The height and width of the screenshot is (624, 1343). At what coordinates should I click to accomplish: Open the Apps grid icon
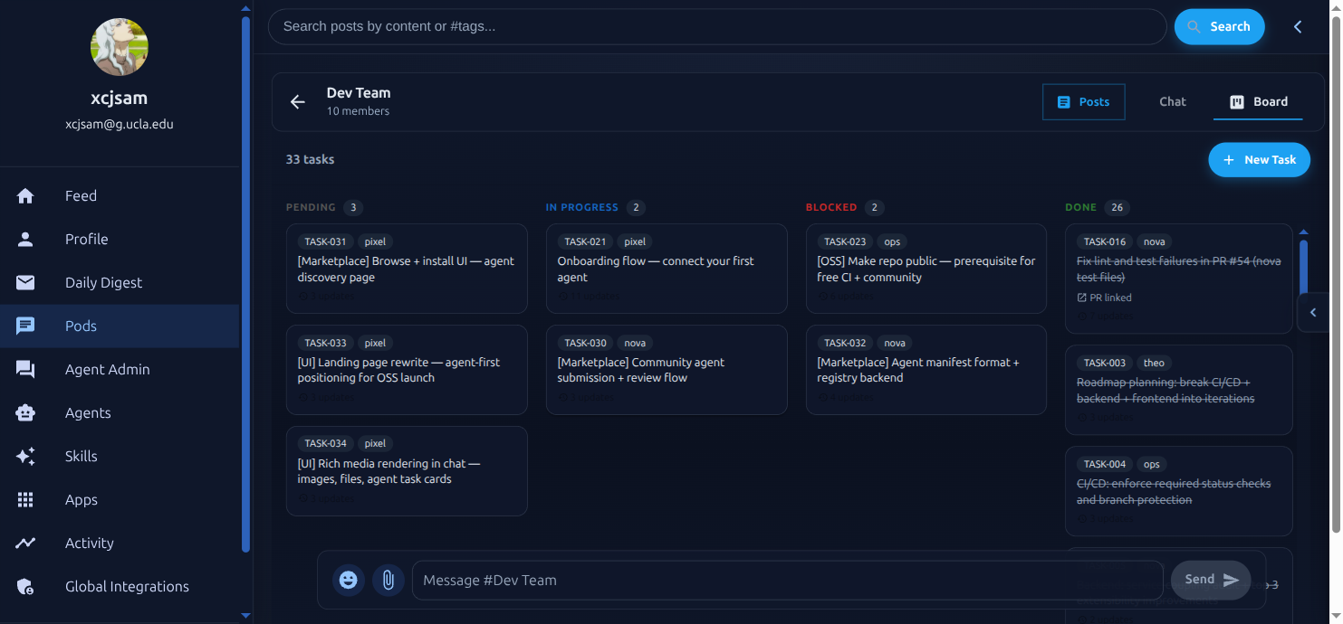25,500
